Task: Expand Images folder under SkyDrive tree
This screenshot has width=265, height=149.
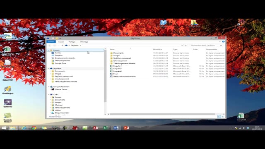Action: coord(51,74)
